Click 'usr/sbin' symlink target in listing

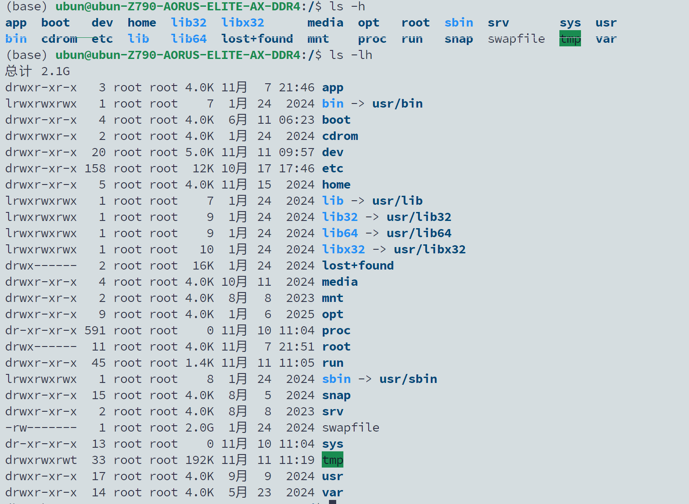409,379
